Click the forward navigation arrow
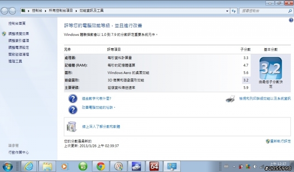Screen dimensions: 294x172 pyautogui.click(x=12, y=11)
